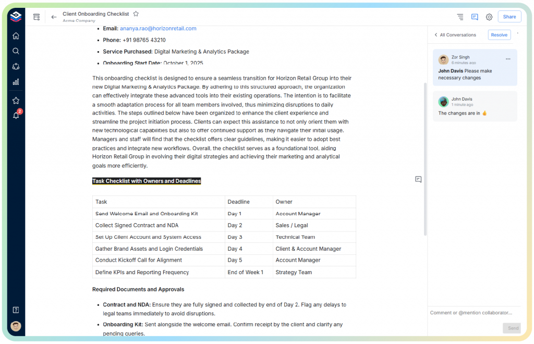
Task: Toggle the document tree panel icon
Action: point(37,17)
